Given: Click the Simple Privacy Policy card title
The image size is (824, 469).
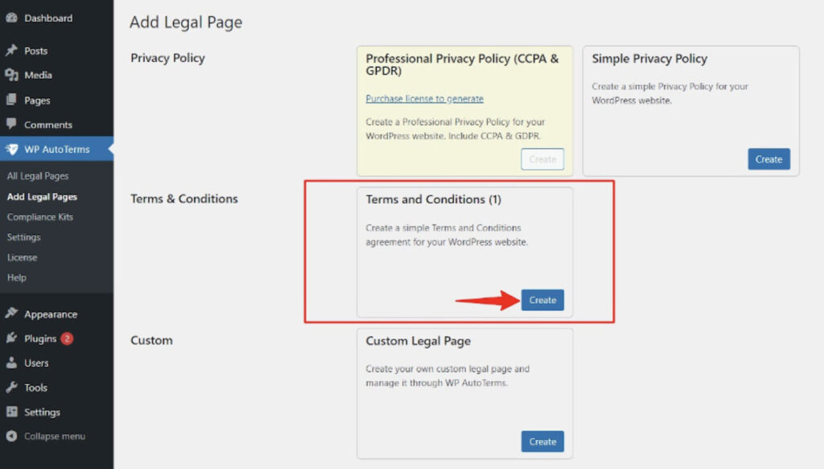Looking at the screenshot, I should 649,58.
